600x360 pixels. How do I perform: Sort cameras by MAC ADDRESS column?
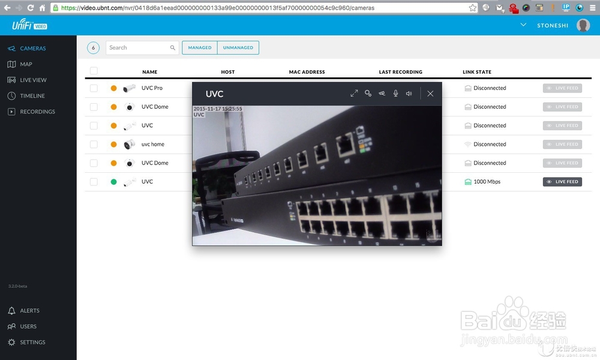[x=307, y=72]
